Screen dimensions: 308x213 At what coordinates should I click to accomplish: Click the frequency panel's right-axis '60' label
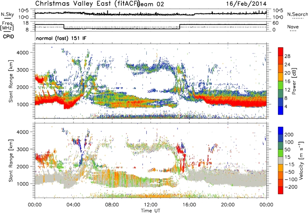pos(275,23)
